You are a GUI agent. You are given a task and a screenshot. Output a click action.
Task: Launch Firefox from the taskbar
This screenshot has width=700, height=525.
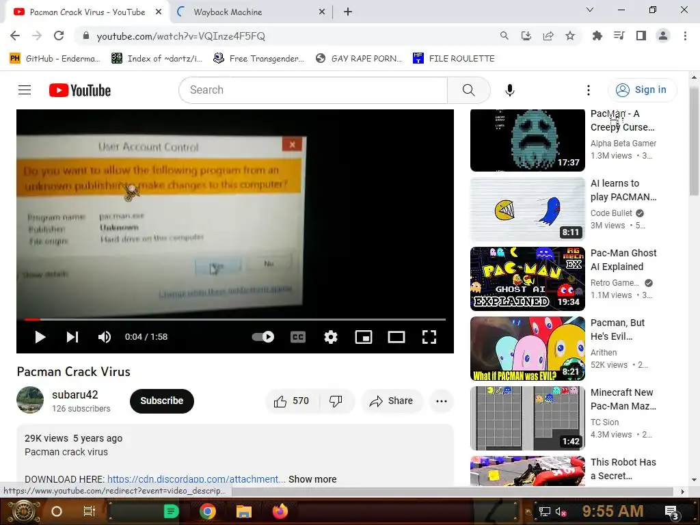coord(280,511)
